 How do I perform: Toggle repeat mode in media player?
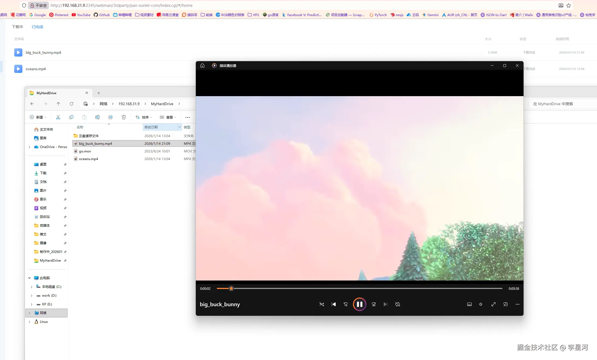397,304
